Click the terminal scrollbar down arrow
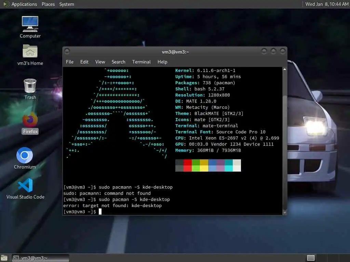Viewport: 350px width, 262px height. (285, 213)
